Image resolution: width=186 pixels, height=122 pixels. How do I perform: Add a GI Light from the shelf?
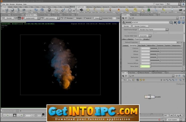pos(149,10)
